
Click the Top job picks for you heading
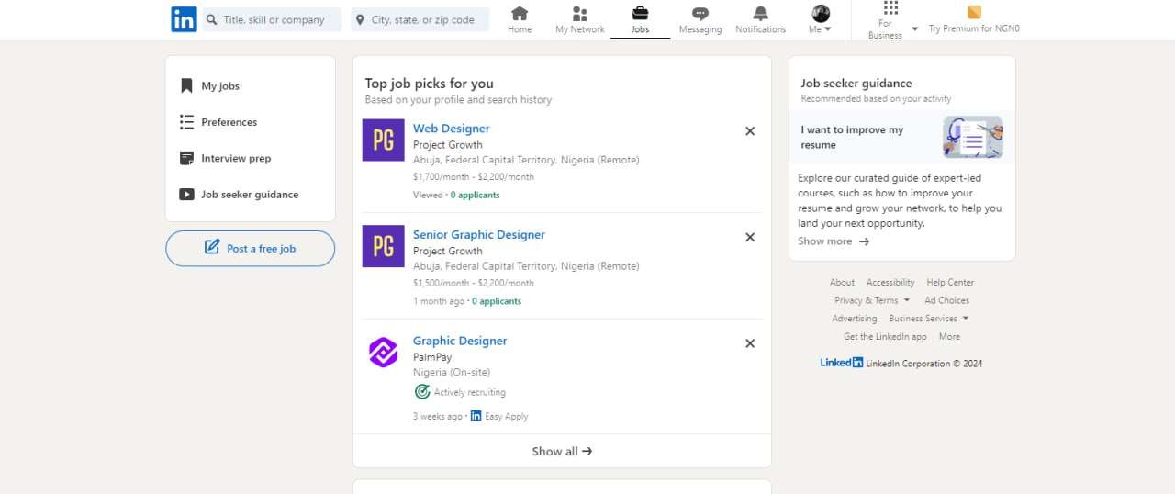(429, 84)
